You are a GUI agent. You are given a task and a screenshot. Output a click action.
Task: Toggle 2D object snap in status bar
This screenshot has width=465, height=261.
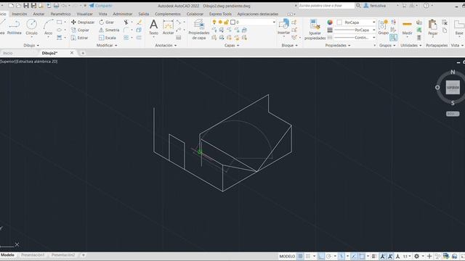(x=362, y=256)
